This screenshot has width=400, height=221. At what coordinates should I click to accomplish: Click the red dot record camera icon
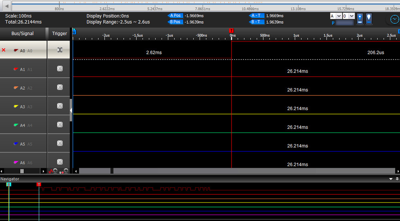[x=64, y=171]
